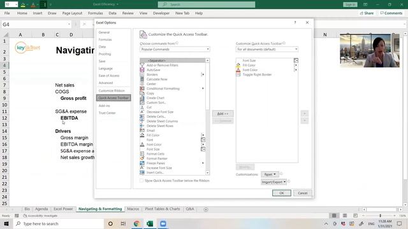Select the Custom Sort command
The width and height of the screenshot is (408, 229).
[x=173, y=102]
